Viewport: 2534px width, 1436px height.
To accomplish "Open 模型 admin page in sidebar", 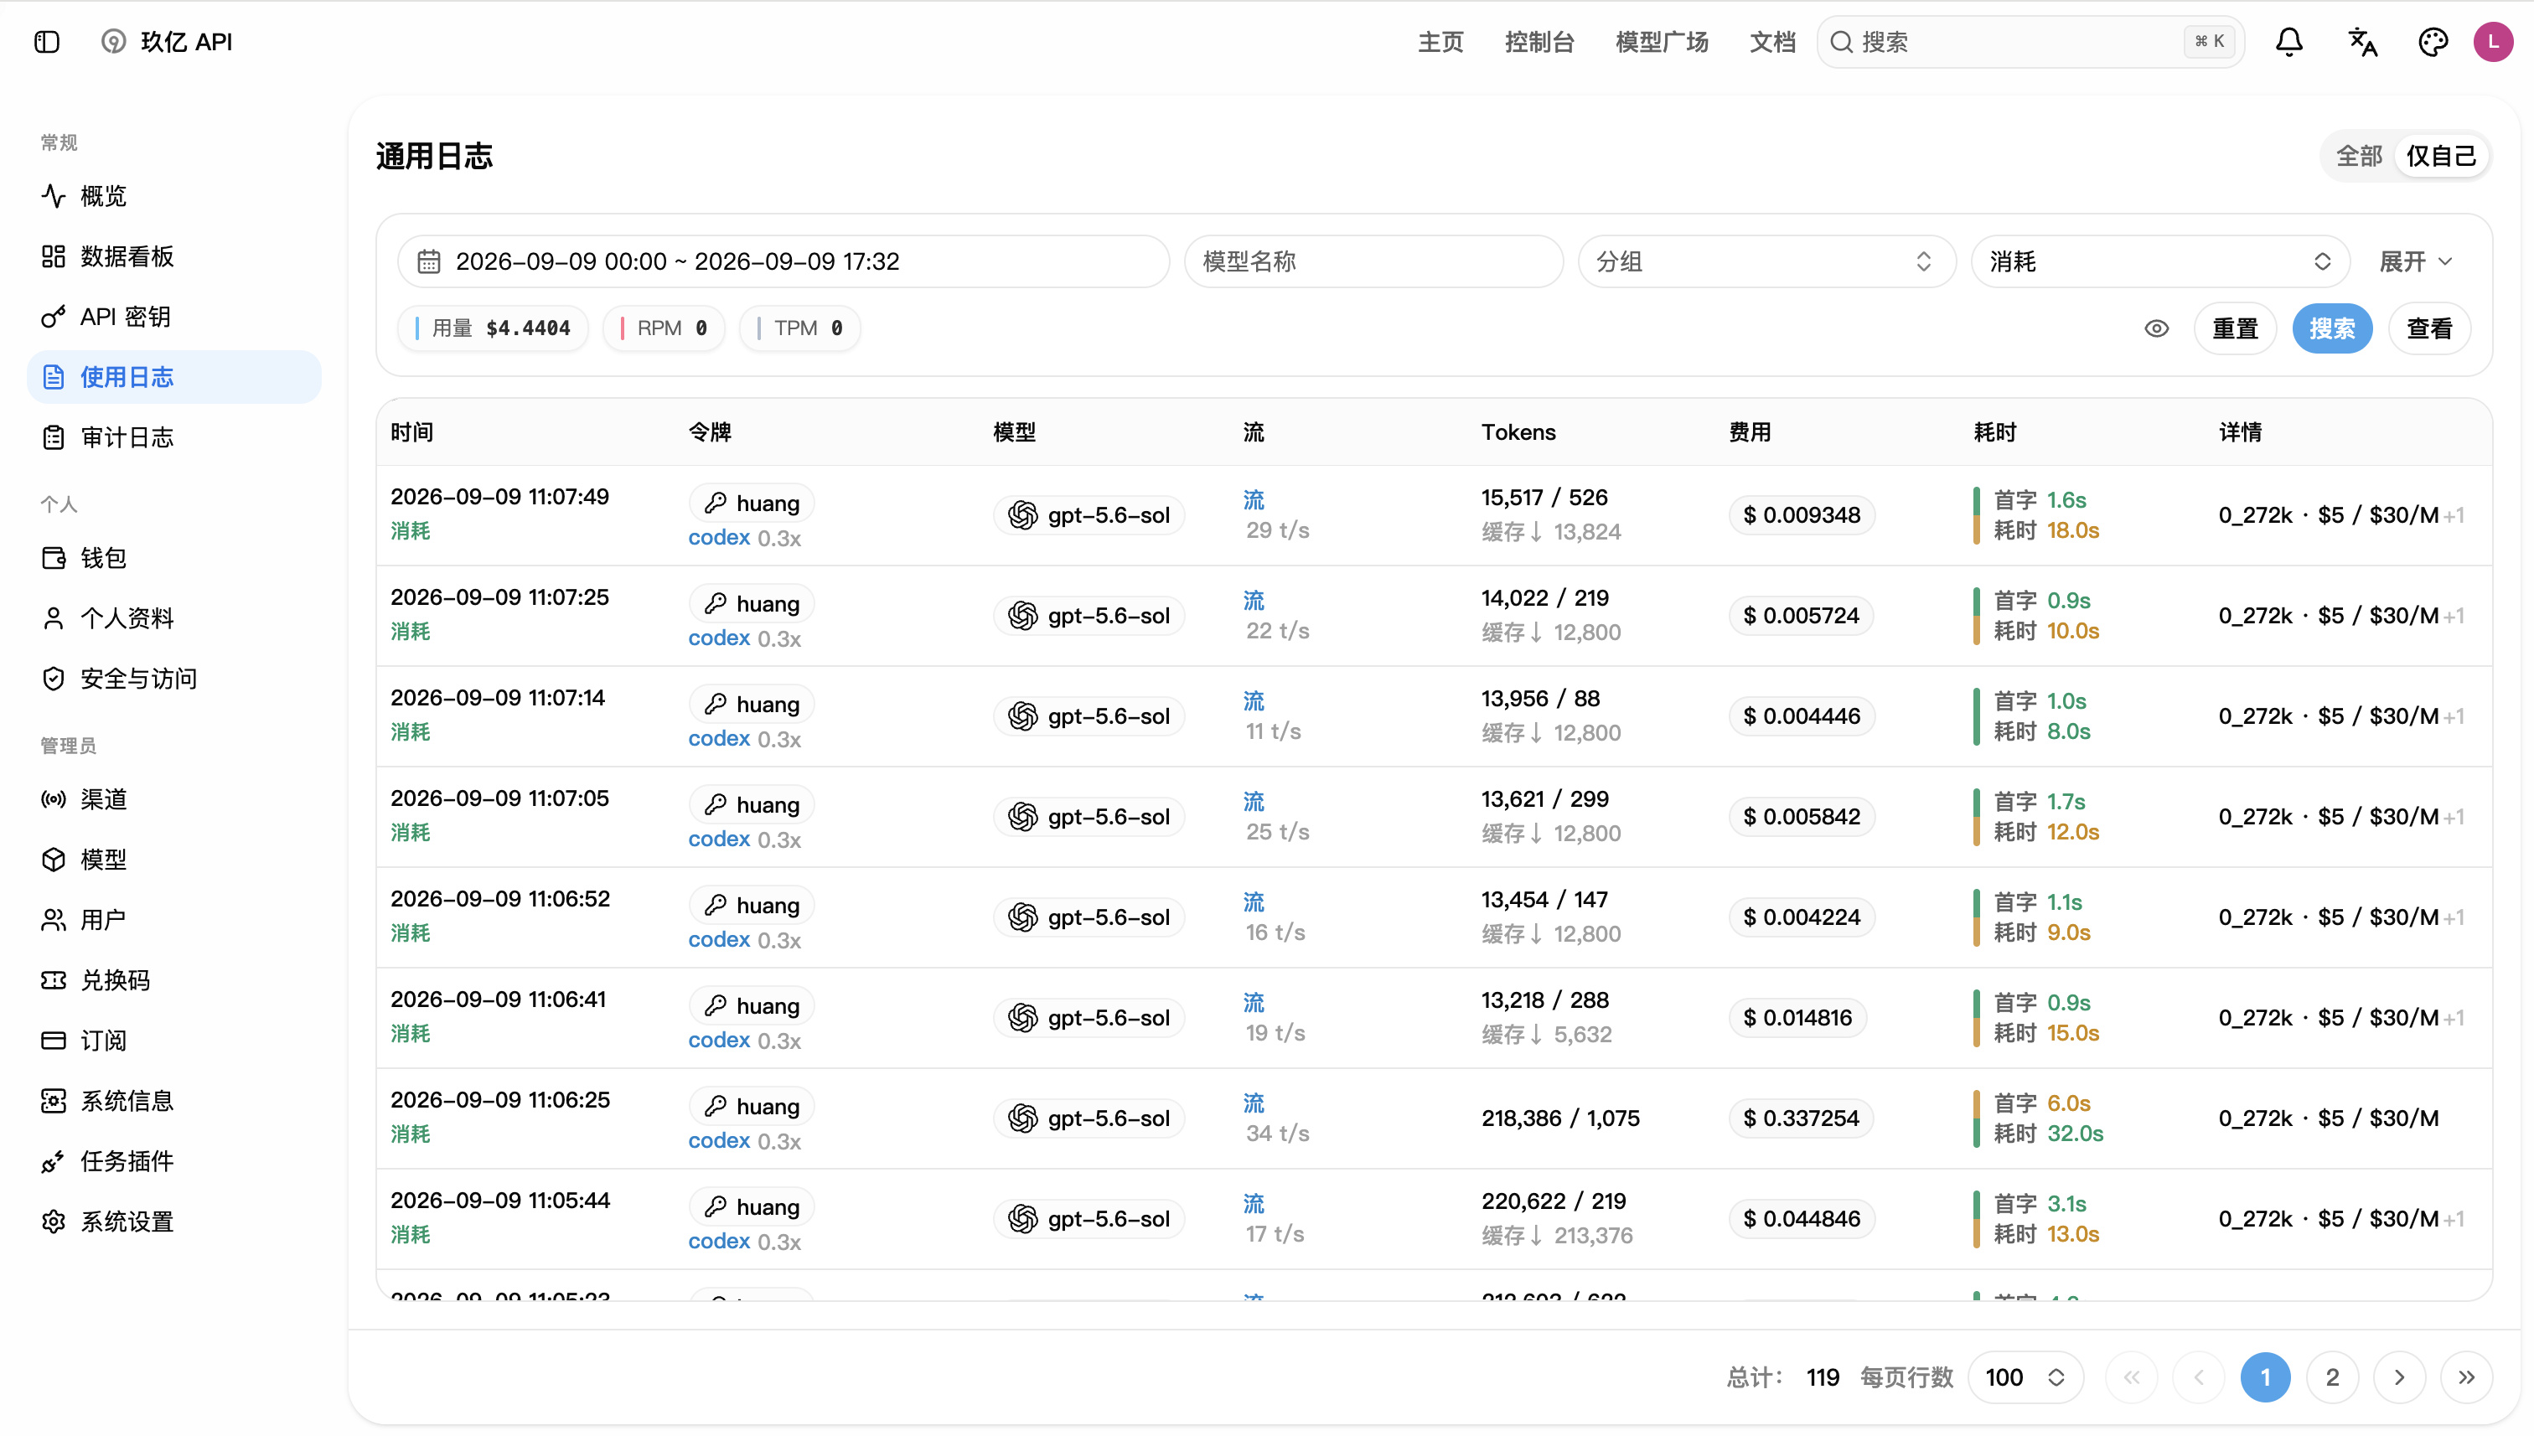I will [x=173, y=859].
